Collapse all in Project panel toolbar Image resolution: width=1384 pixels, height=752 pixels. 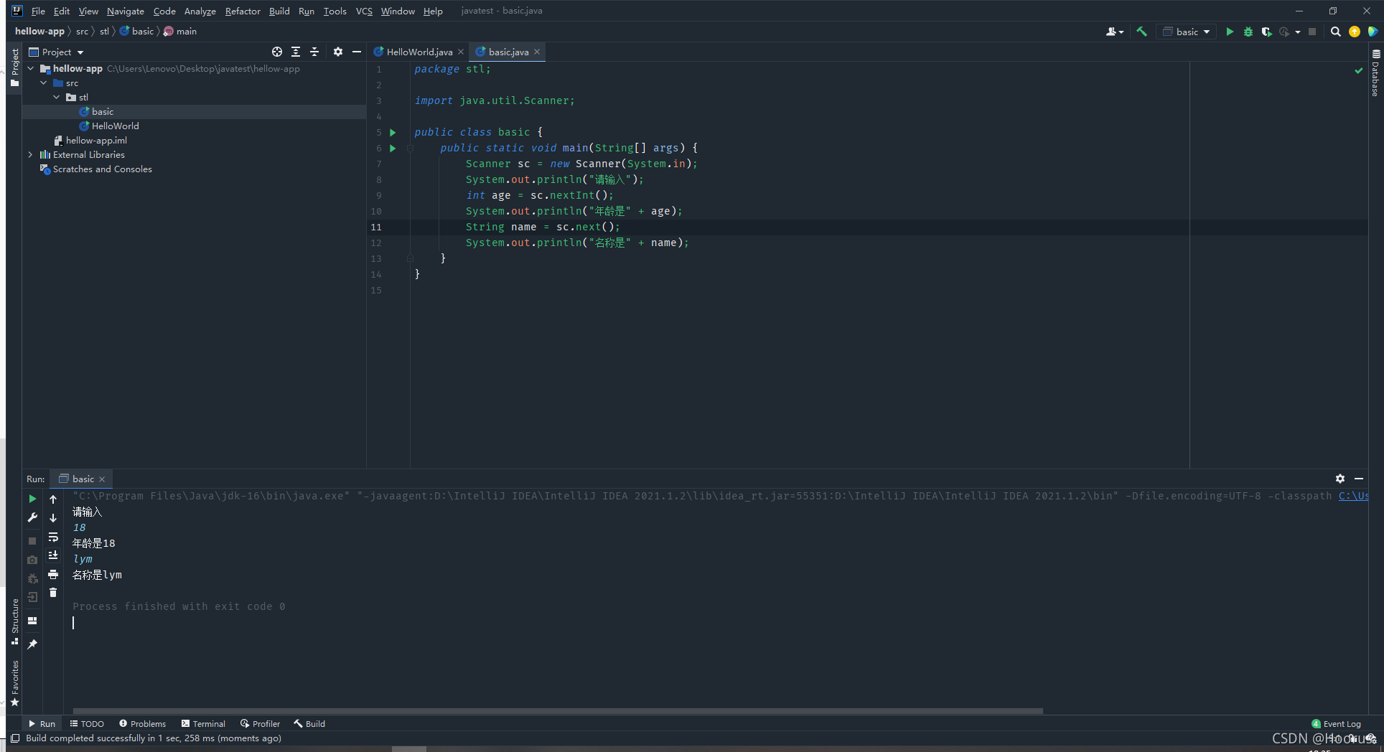[x=314, y=52]
